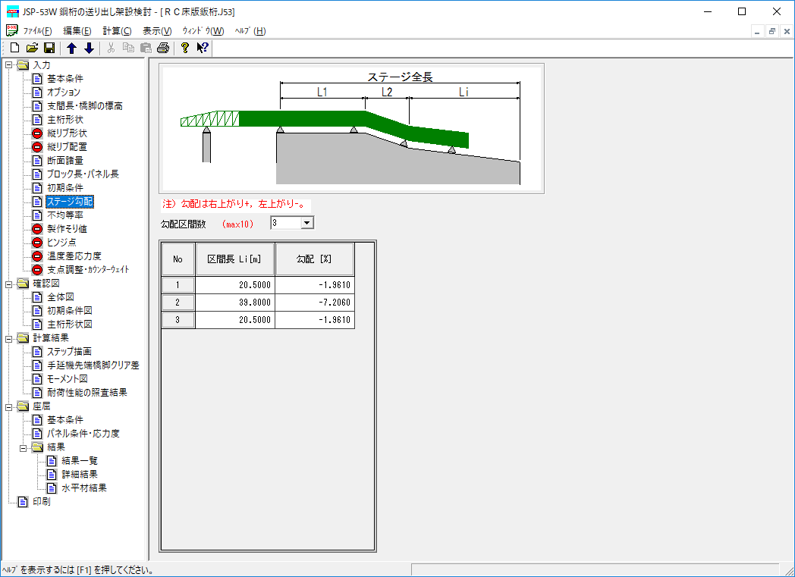The image size is (795, 577).
Task: Select 全体図 under 確認図
Action: coord(60,297)
